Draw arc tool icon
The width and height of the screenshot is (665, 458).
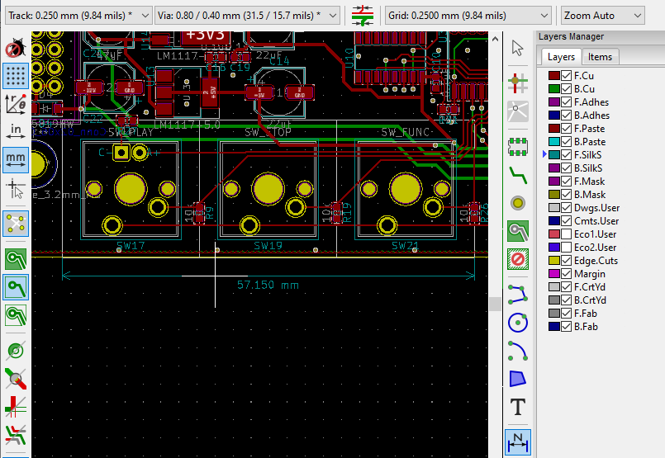point(518,351)
